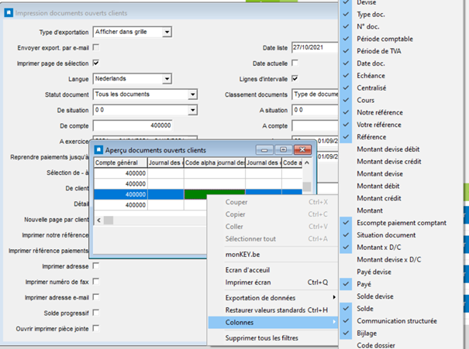Toggle Envoyer export. par e-mail checkbox

click(x=96, y=47)
